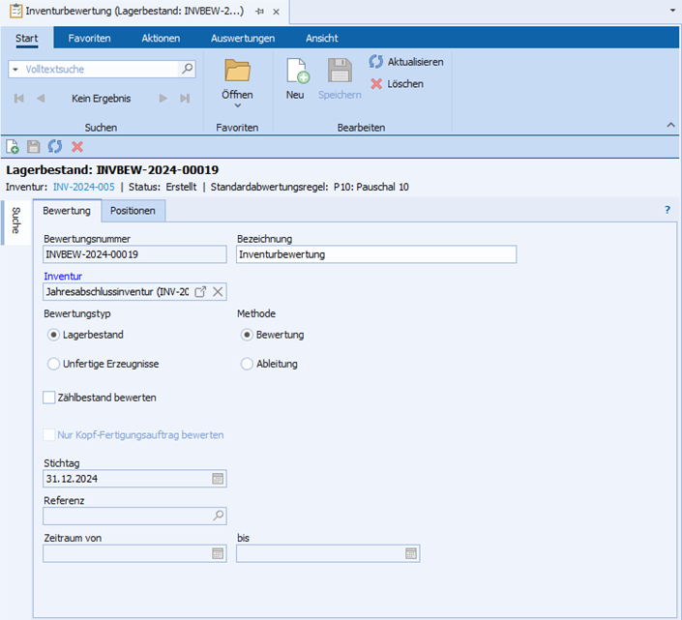Image resolution: width=682 pixels, height=620 pixels.
Task: Collapse the ribbon with the chevron
Action: coord(670,126)
